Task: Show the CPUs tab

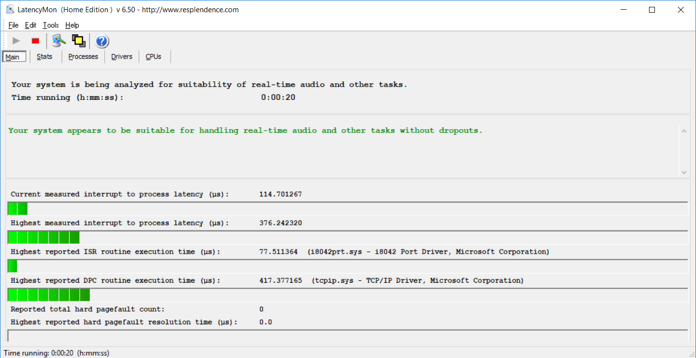Action: tap(153, 57)
